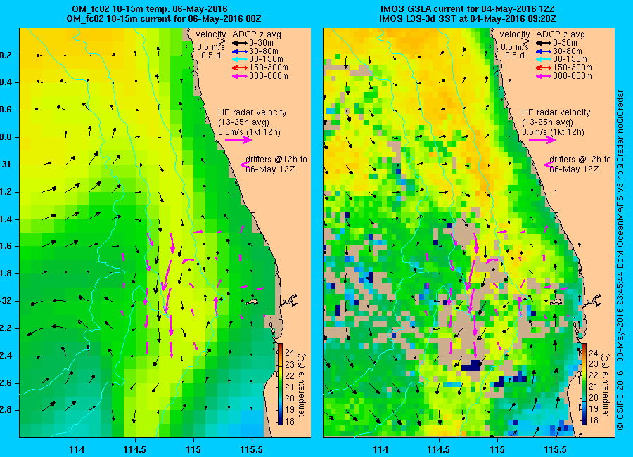Image resolution: width=633 pixels, height=457 pixels.
Task: Click the '18' tick on the left color bar
Action: coord(290,420)
